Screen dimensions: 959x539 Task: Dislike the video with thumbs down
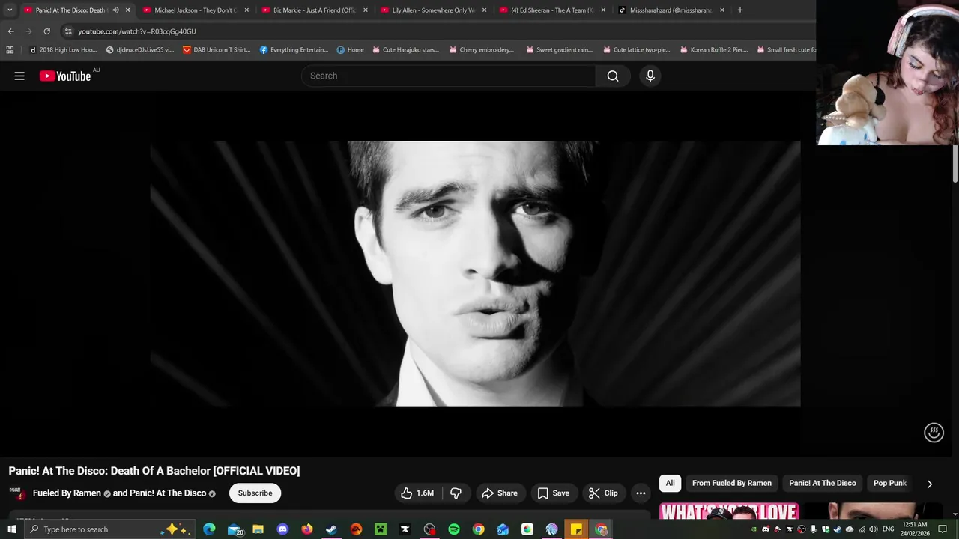(x=456, y=493)
